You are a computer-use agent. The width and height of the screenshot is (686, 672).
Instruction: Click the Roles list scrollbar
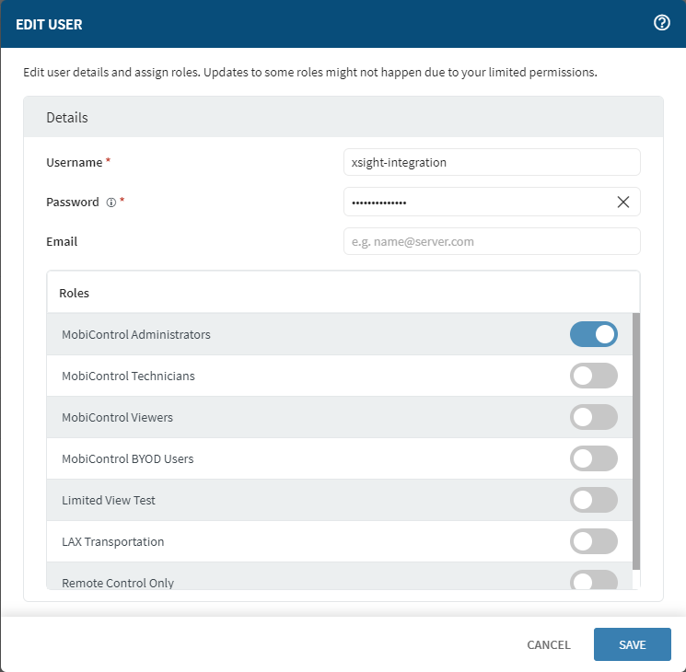[x=636, y=442]
